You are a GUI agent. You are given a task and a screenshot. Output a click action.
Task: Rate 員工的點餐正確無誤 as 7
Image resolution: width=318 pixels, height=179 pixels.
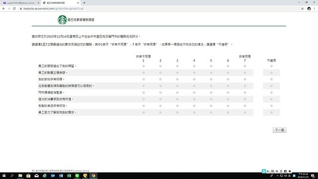click(245, 73)
